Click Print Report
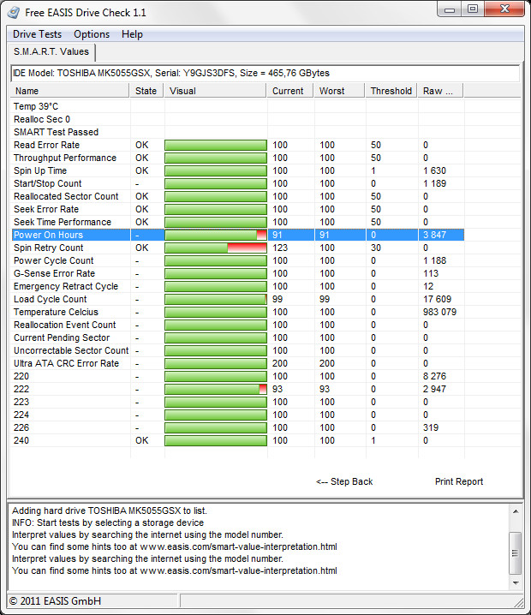This screenshot has height=615, width=531. (x=459, y=481)
